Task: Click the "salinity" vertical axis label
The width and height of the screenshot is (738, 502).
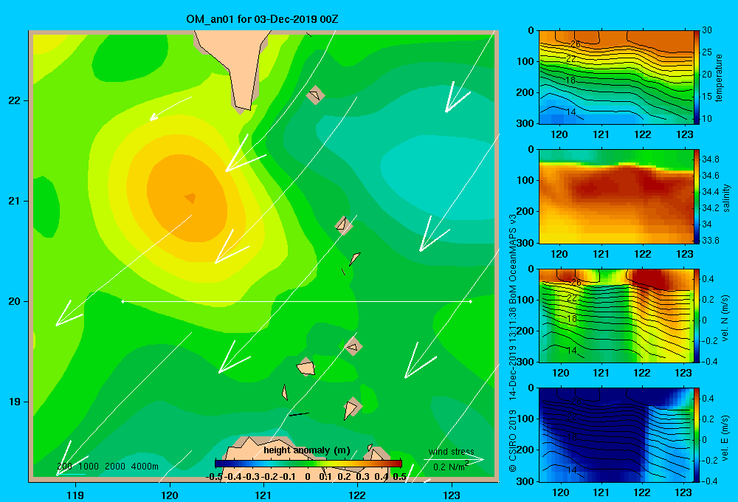Action: [x=726, y=198]
